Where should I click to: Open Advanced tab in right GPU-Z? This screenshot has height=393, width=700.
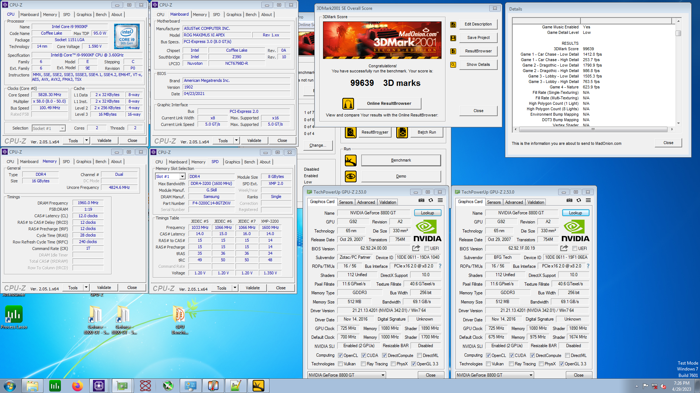click(x=514, y=202)
